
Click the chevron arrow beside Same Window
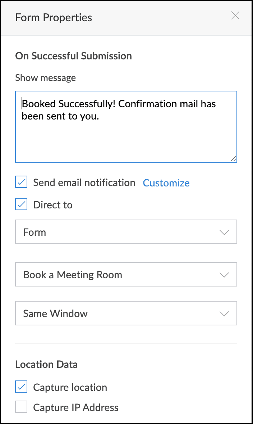224,314
